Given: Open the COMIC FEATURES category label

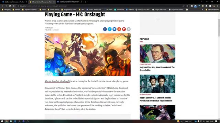Looking at the screenshot, I should 145,64.
